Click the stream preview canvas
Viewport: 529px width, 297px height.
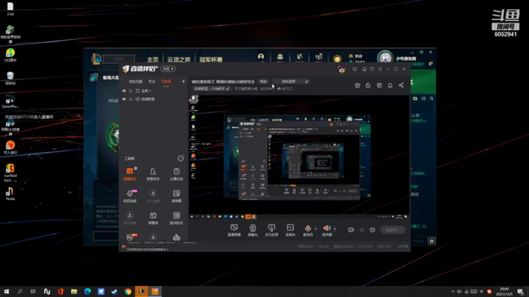(x=299, y=156)
